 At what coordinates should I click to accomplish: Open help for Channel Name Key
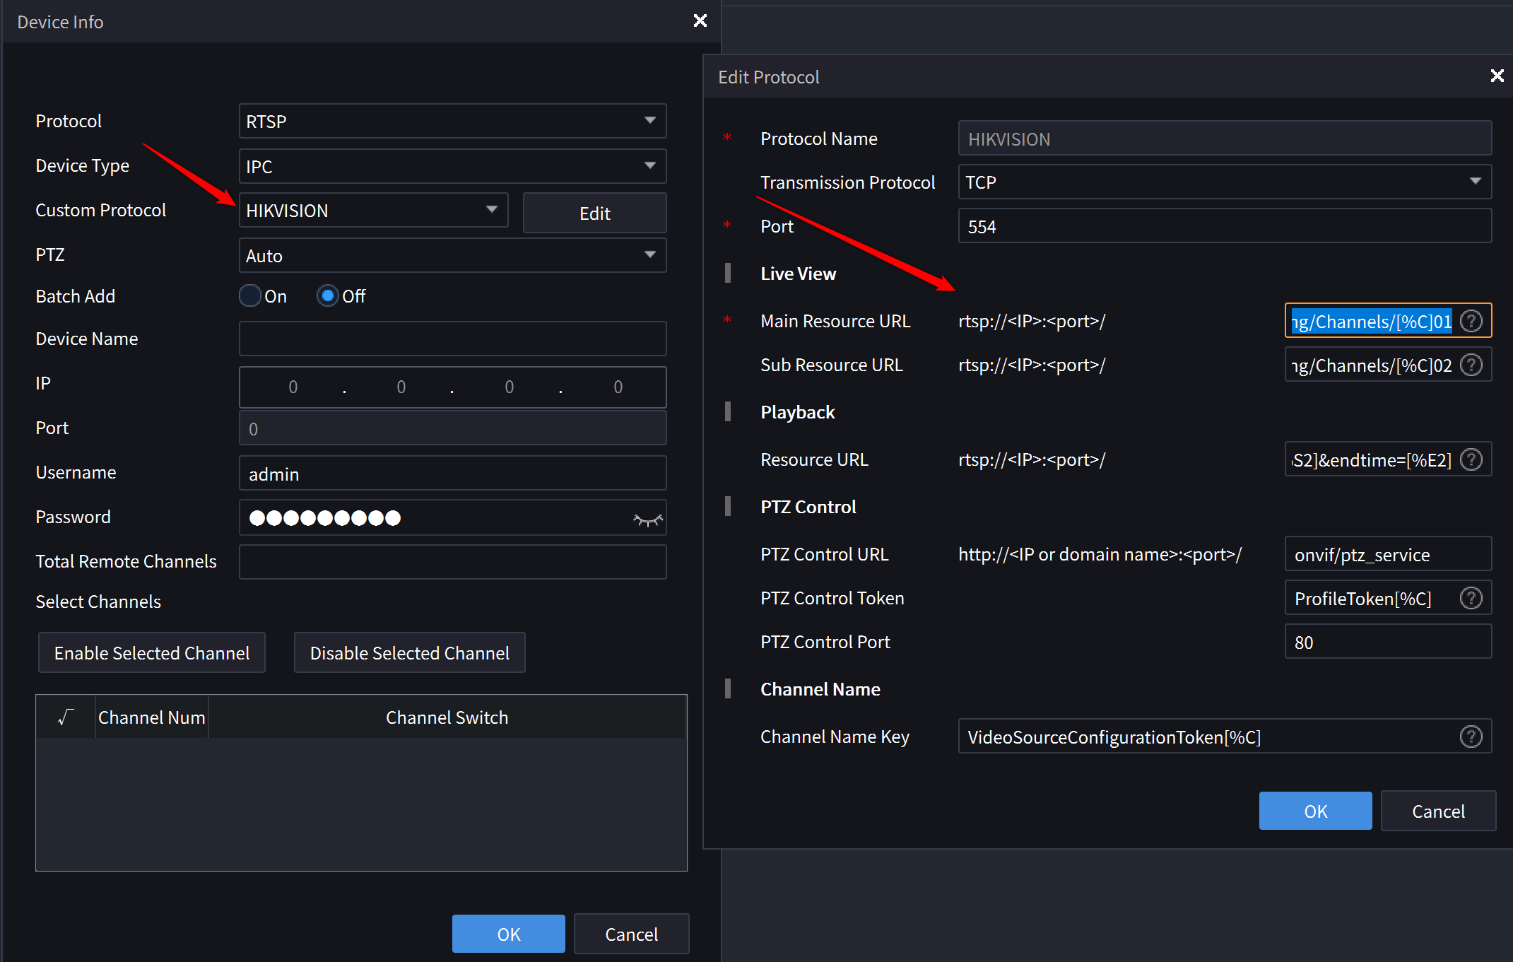1472,736
